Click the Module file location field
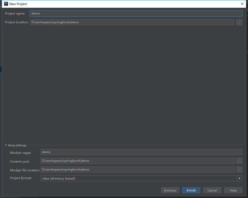 (138, 170)
